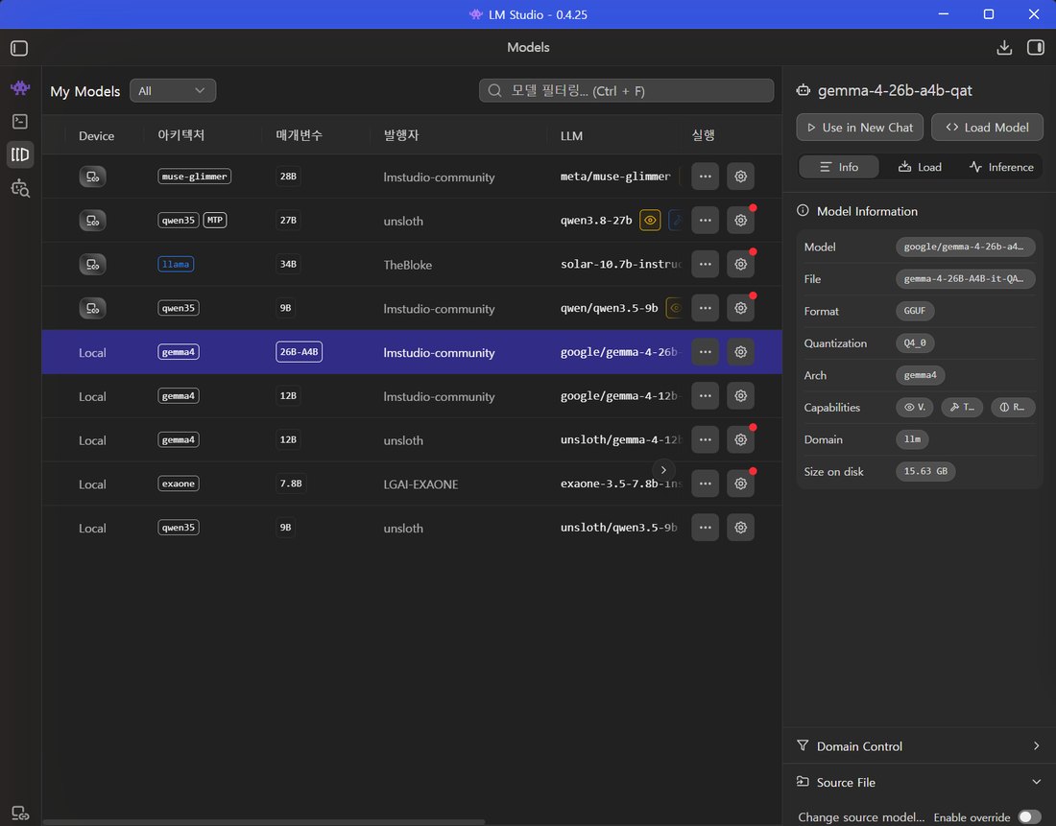Open the downloads icon in top bar

tap(1004, 47)
